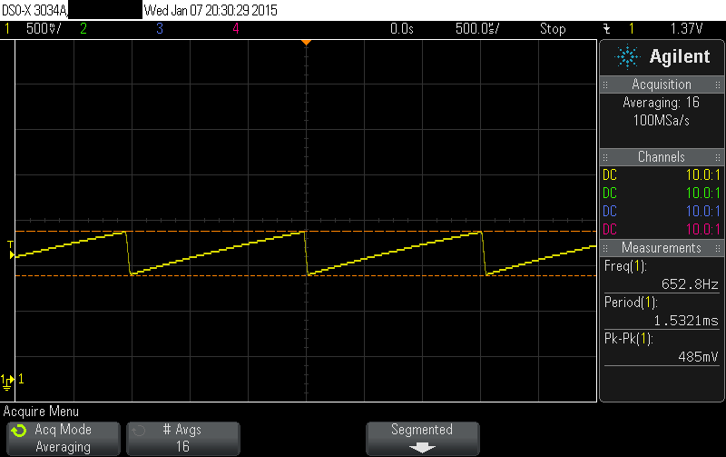The width and height of the screenshot is (726, 457).
Task: Click the grip dots left of Acquisition
Action: 605,84
